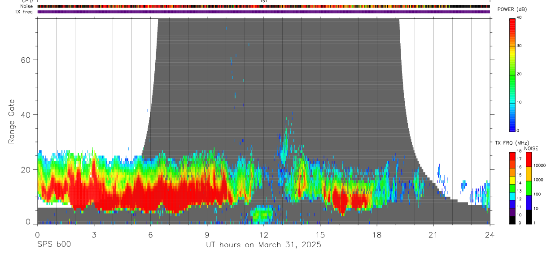Click the 20 tick label on the power scale
Viewport: 551px width, 254px height.
(520, 74)
